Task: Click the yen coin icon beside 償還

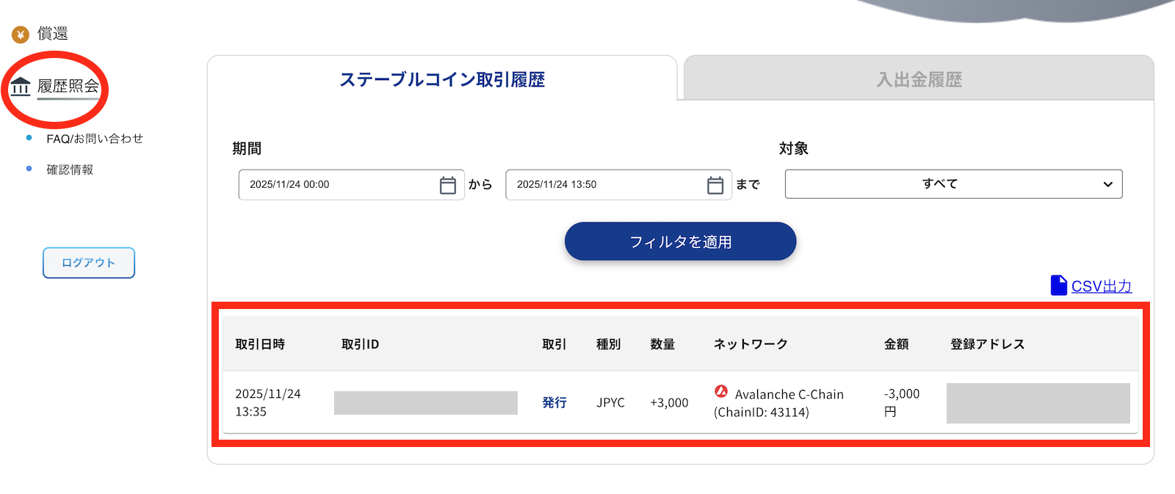Action: click(21, 34)
